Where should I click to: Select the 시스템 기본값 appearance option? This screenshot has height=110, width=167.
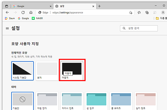point(22,71)
